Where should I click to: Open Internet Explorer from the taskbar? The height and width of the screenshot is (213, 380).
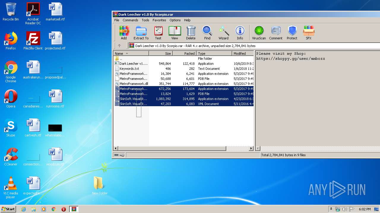23,209
